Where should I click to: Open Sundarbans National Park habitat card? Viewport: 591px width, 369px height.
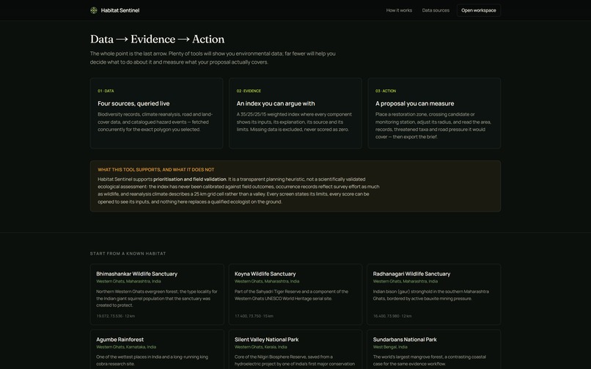[434, 349]
